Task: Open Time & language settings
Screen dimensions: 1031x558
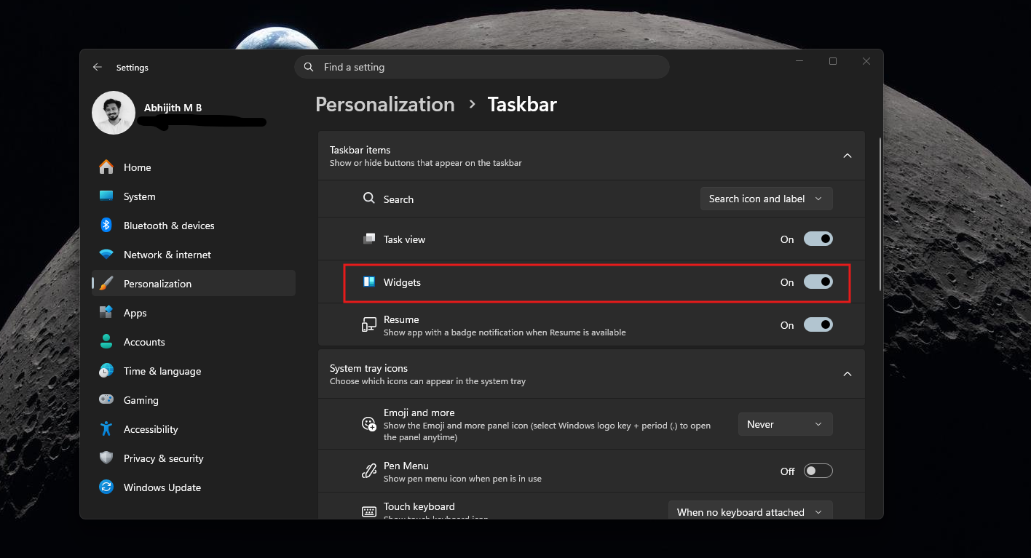Action: tap(194, 371)
